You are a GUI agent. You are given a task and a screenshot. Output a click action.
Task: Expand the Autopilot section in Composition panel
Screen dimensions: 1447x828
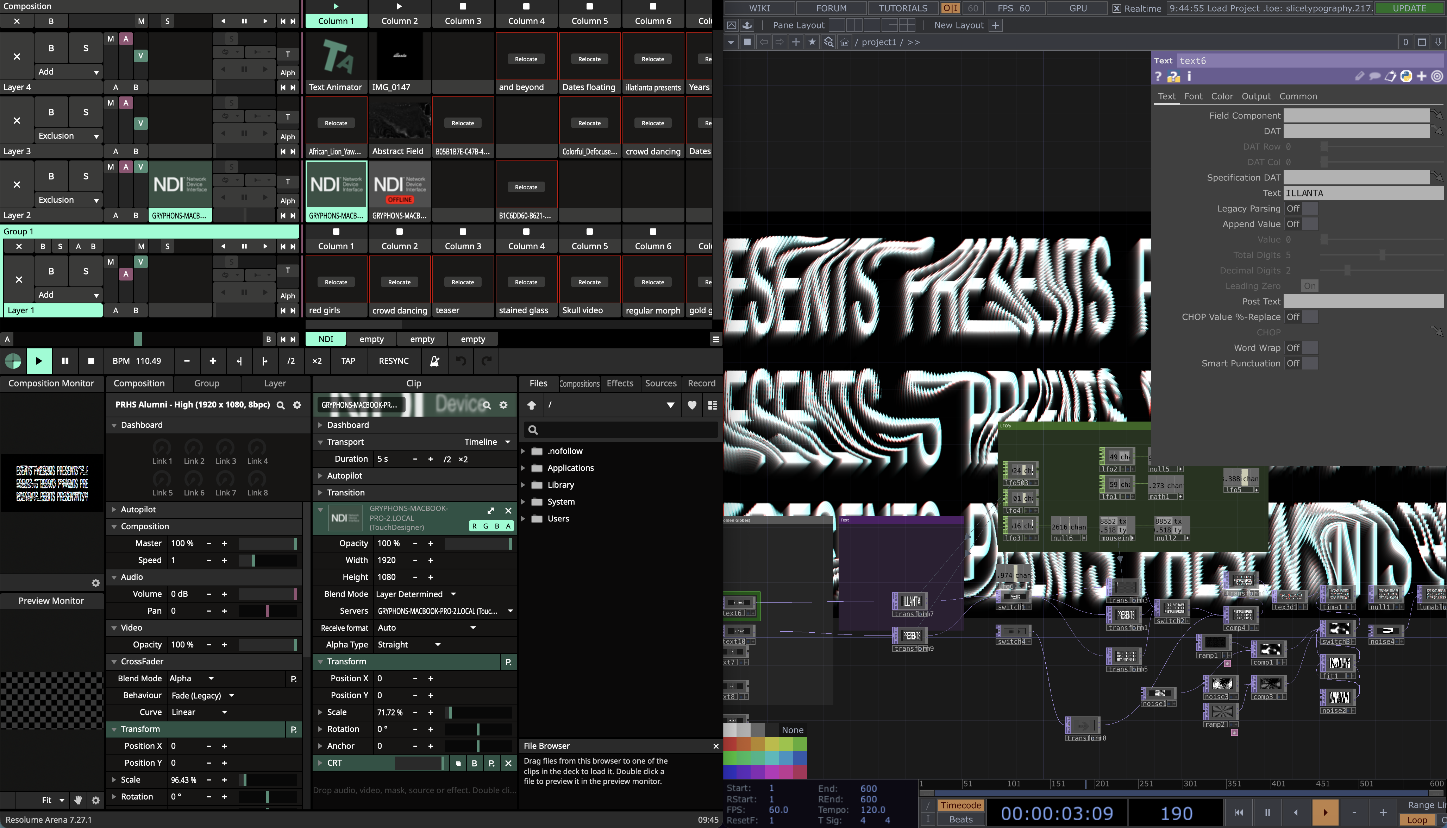(114, 510)
